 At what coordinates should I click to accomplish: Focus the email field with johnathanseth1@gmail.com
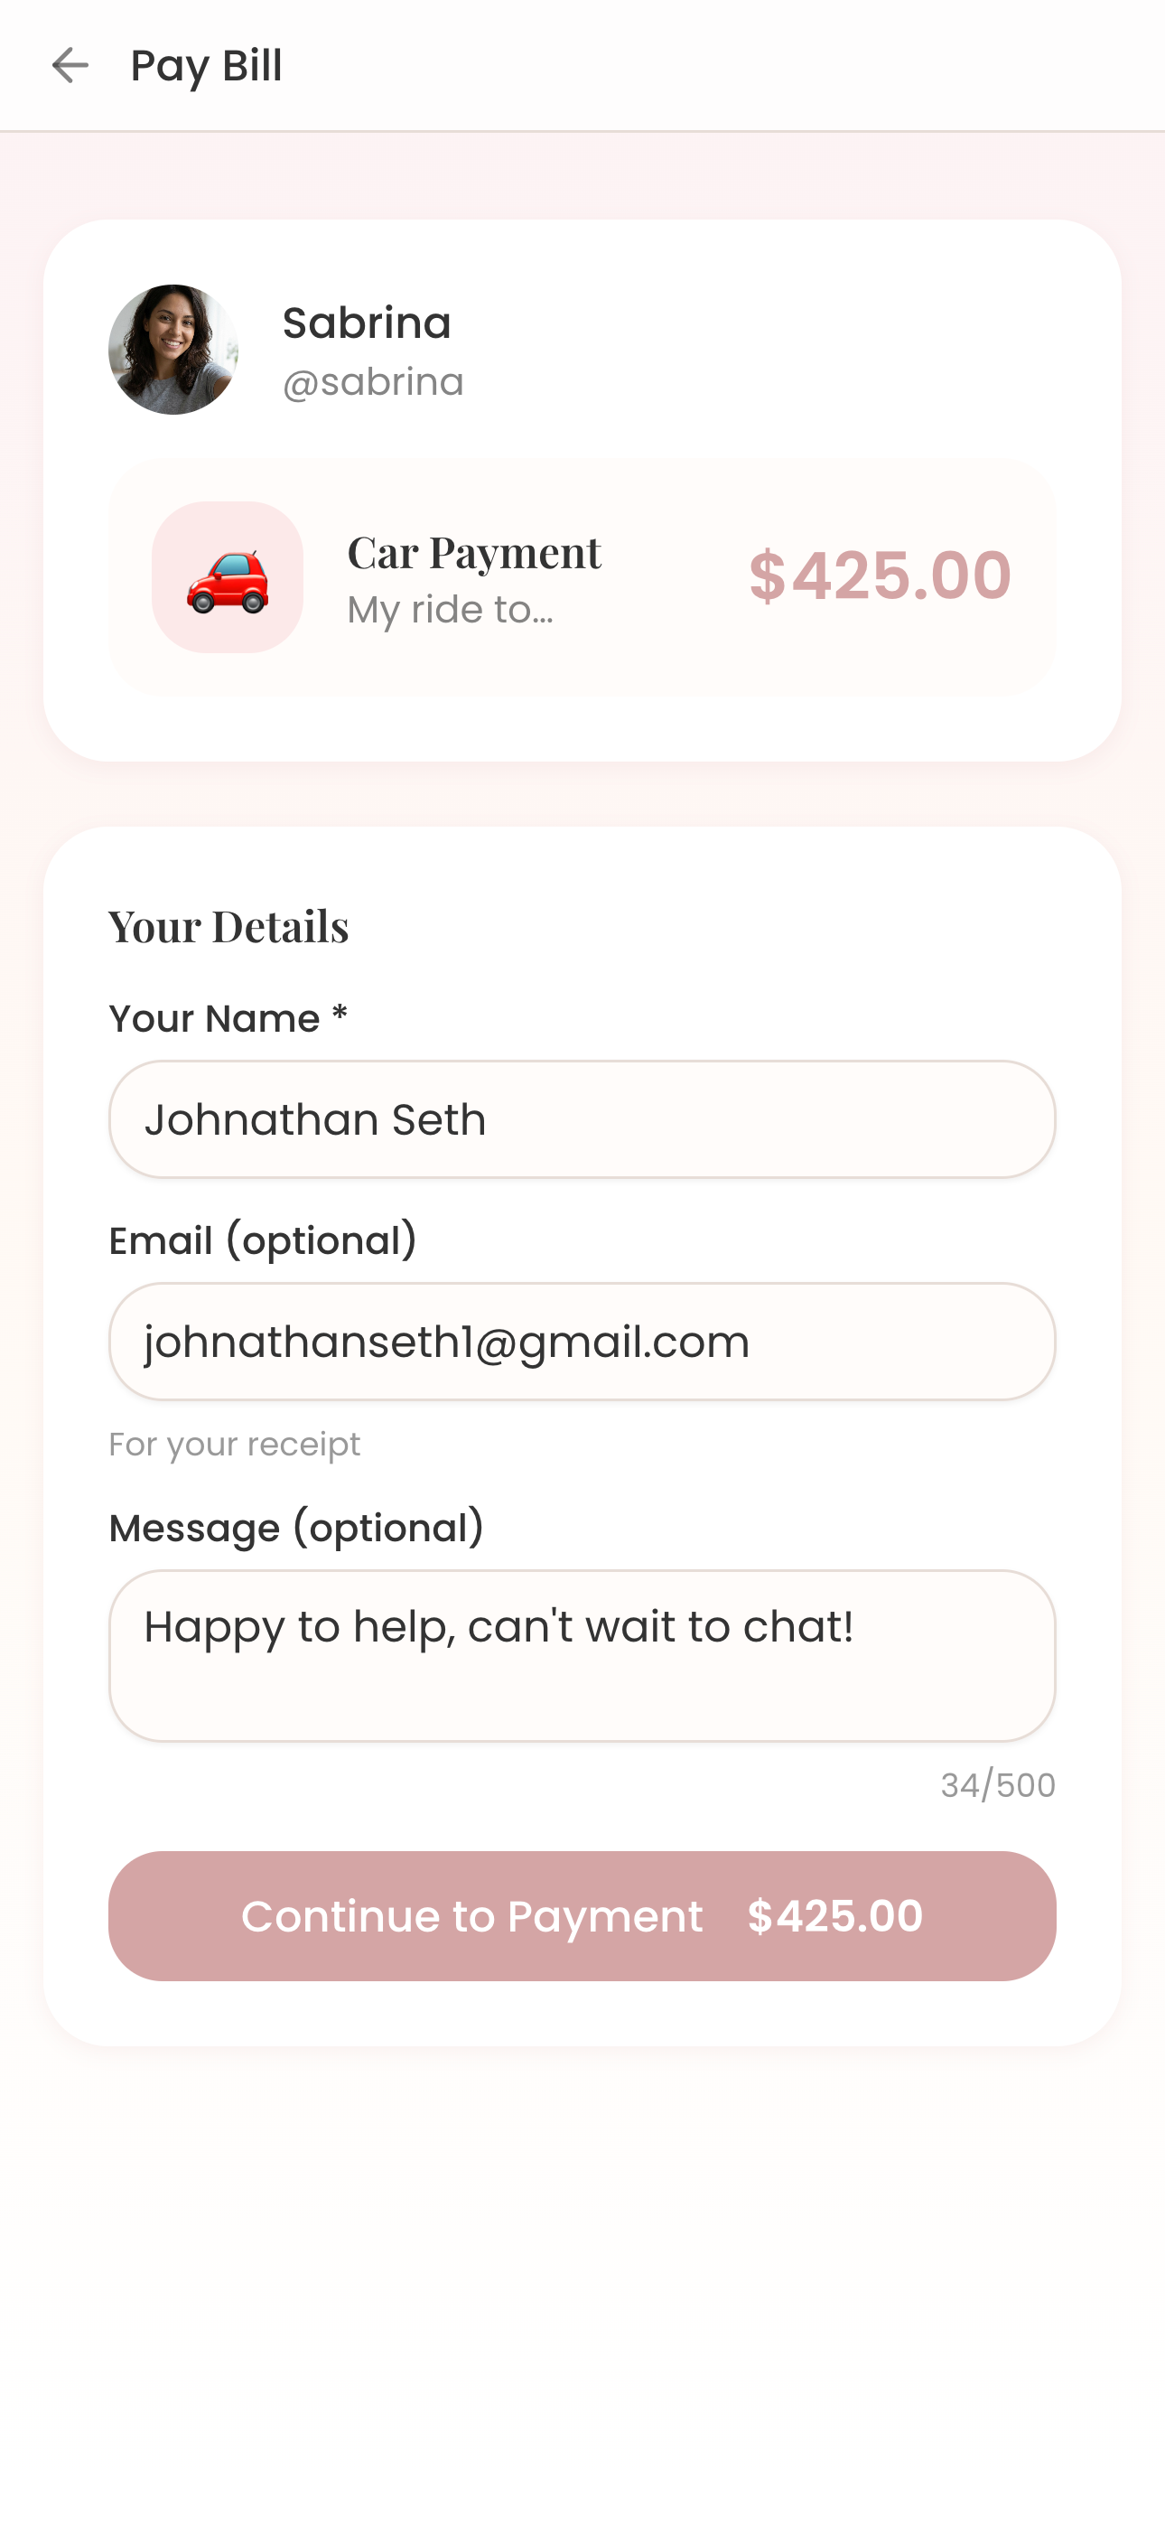coord(582,1342)
